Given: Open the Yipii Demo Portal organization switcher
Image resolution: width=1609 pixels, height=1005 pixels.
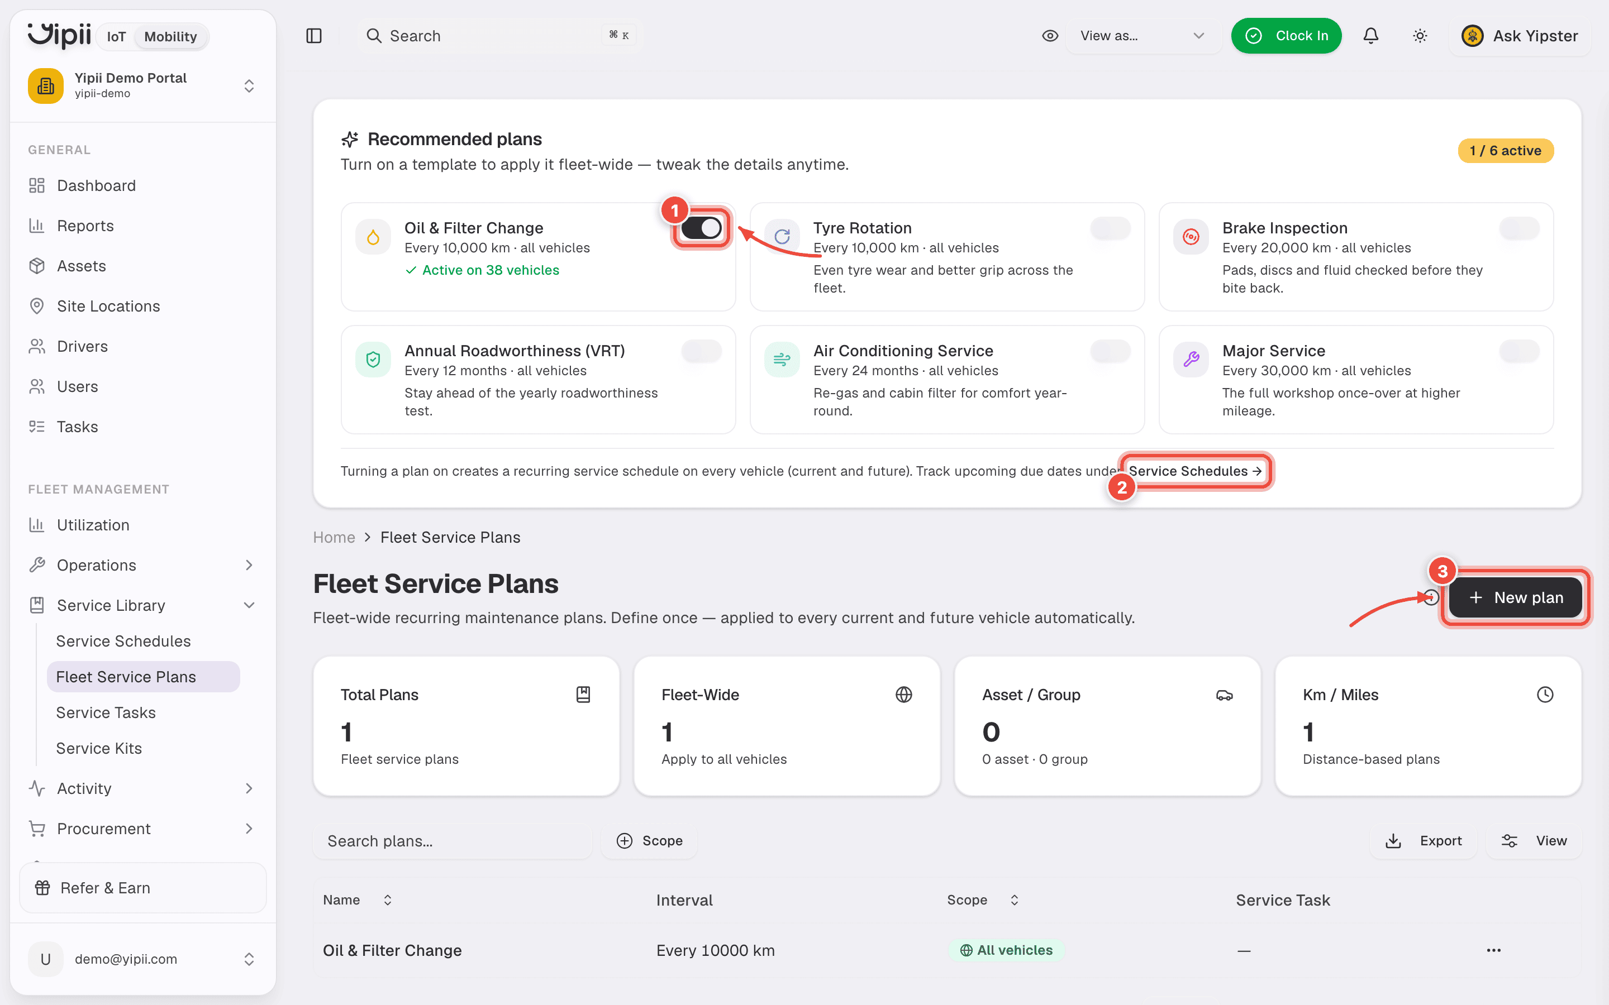Looking at the screenshot, I should [143, 86].
